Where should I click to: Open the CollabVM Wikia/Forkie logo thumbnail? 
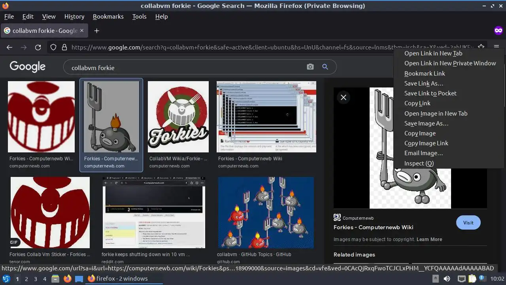click(x=178, y=117)
